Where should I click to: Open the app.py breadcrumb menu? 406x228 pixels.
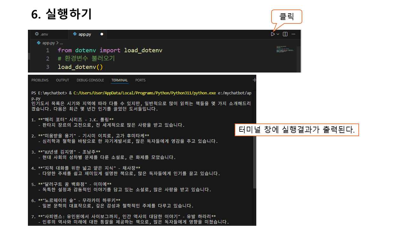48,42
